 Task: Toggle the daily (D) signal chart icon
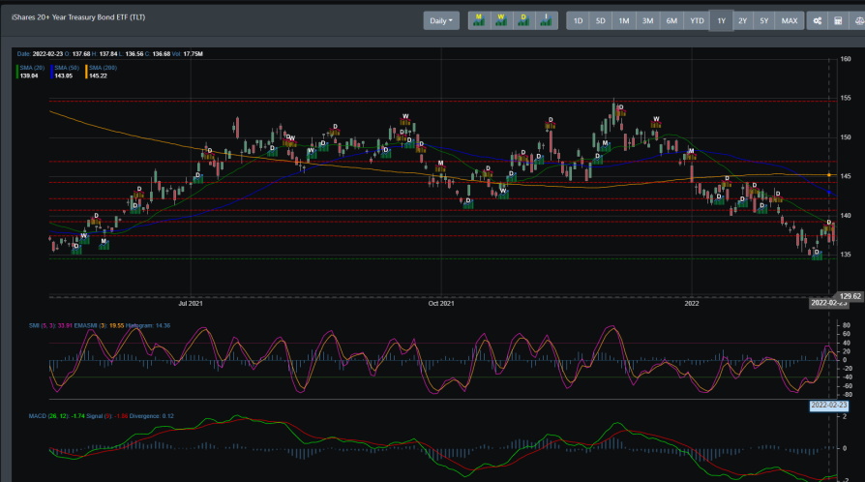click(x=523, y=21)
